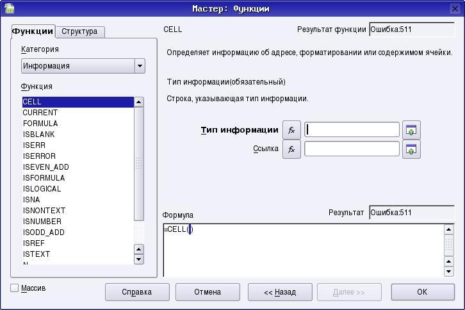465x310 pixels.
Task: Click the function list scrollbar up arrow
Action: tap(139, 102)
